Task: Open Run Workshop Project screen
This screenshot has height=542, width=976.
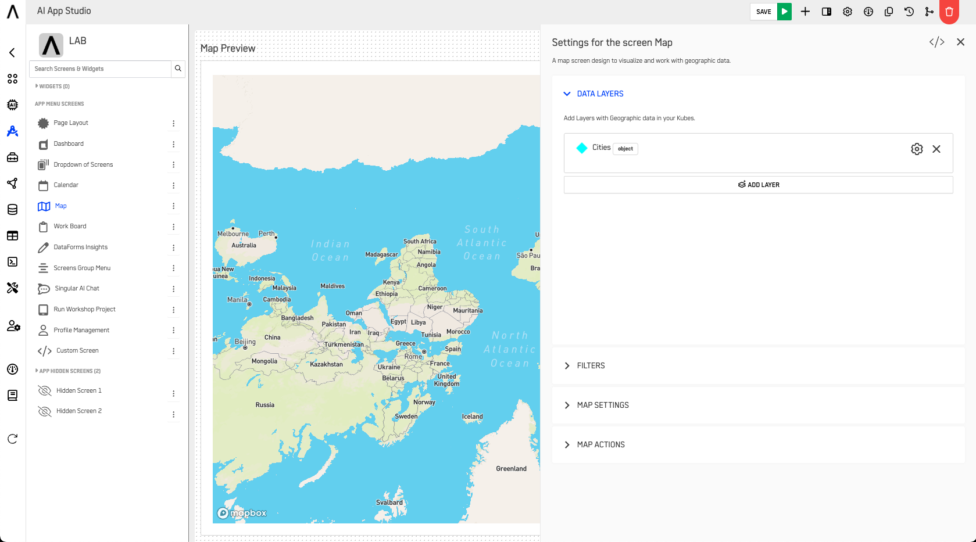Action: [x=84, y=310]
